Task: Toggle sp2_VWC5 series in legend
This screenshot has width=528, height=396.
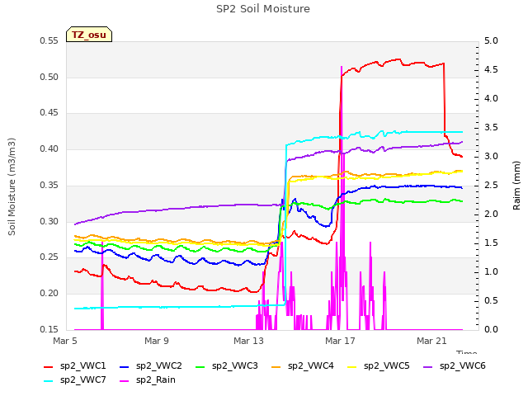Action: coord(378,366)
